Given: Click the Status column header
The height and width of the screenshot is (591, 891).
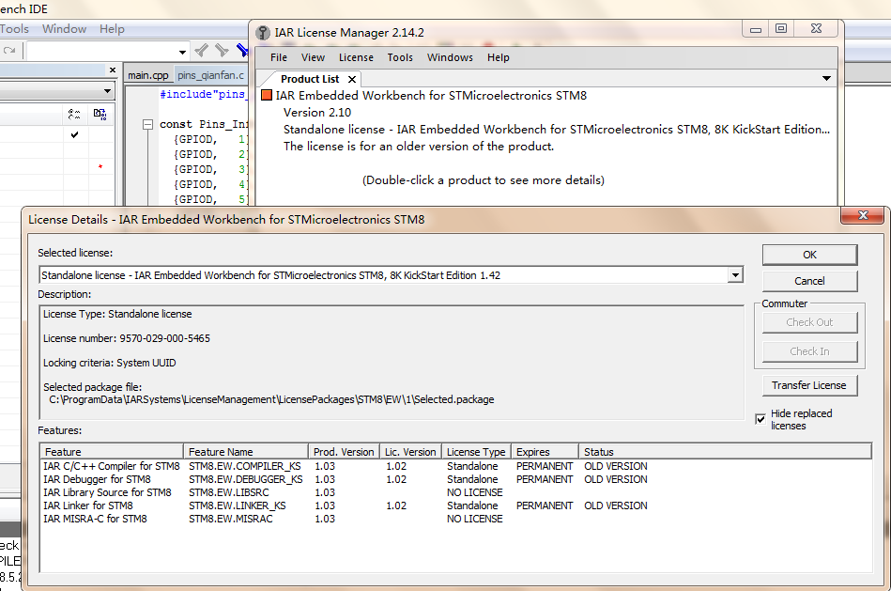Looking at the screenshot, I should [x=725, y=452].
